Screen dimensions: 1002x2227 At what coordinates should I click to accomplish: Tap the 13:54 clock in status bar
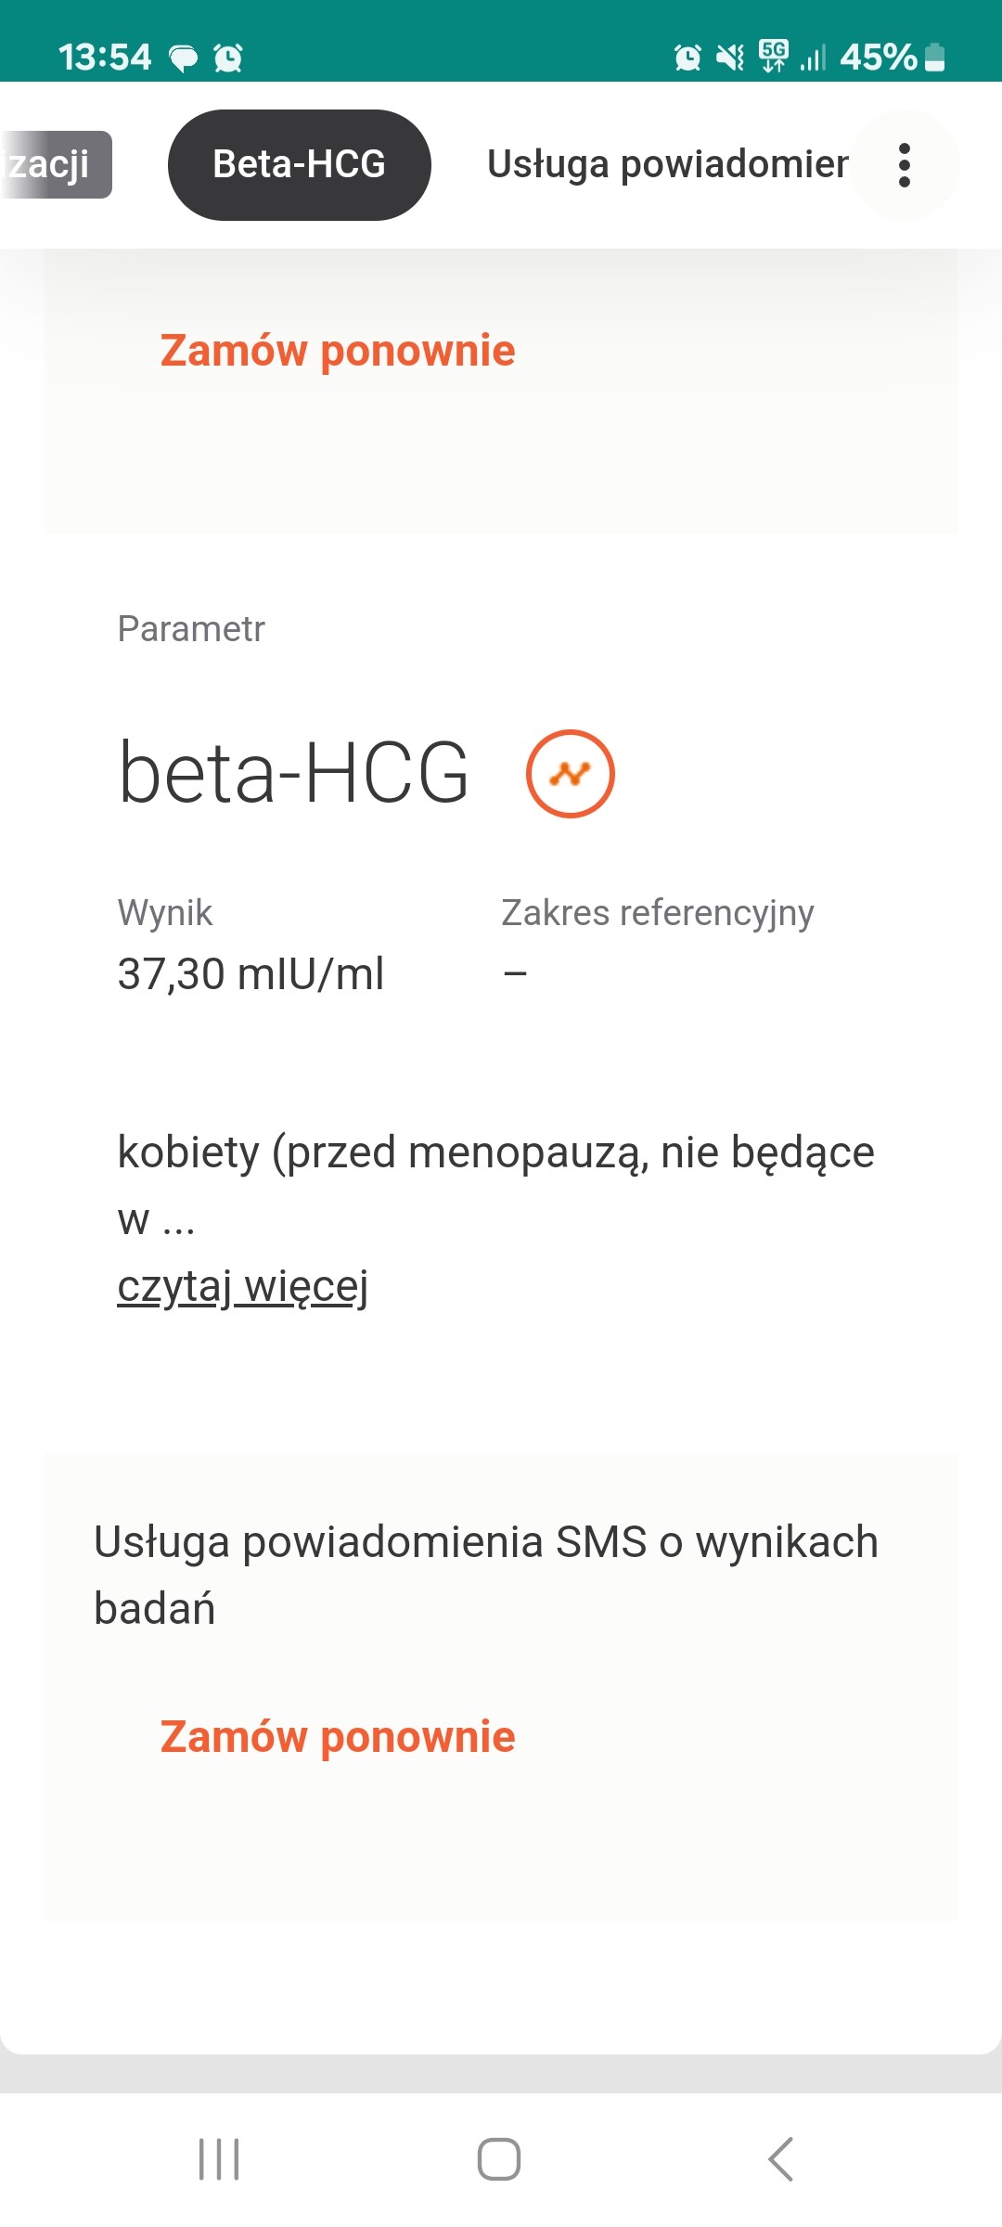point(104,58)
